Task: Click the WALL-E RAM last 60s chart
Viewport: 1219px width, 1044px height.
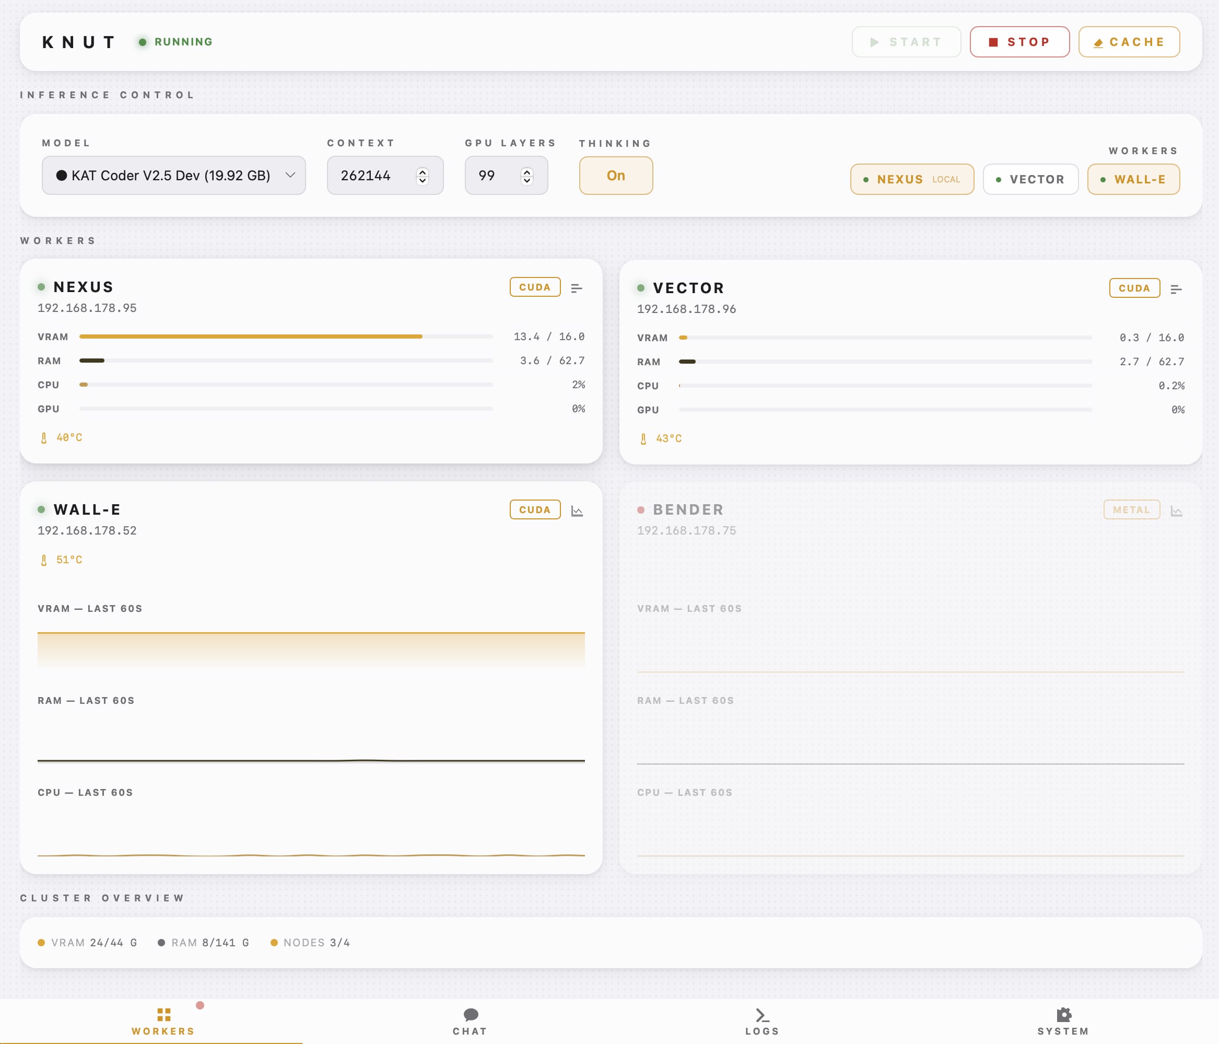Action: click(311, 738)
